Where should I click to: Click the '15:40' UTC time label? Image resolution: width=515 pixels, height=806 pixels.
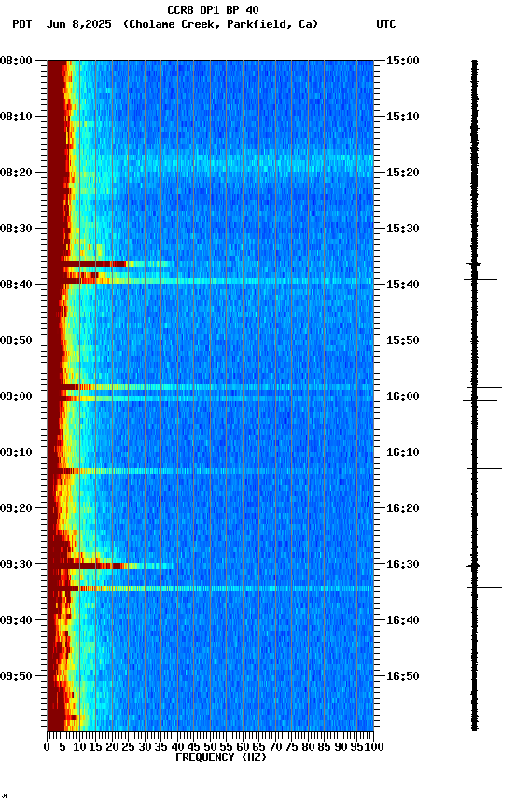[403, 285]
